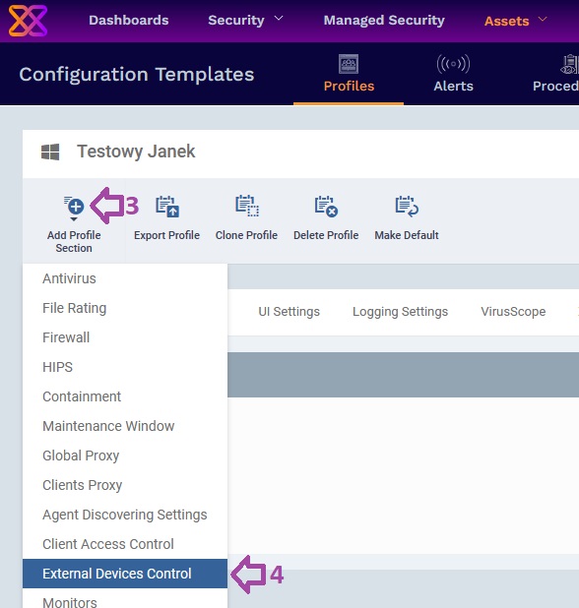Switch to the UI Settings tab

point(289,312)
